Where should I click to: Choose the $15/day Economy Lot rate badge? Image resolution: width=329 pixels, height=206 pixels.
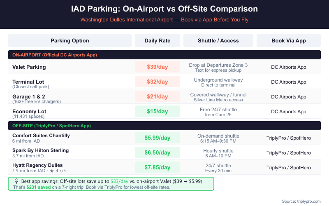click(x=157, y=111)
